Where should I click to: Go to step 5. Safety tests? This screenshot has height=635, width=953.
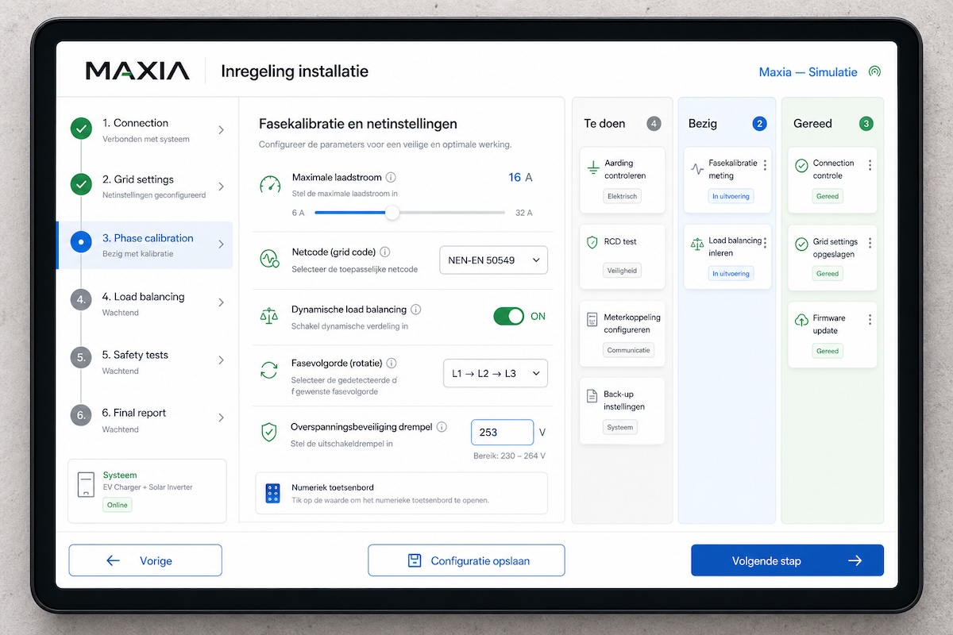(x=145, y=361)
